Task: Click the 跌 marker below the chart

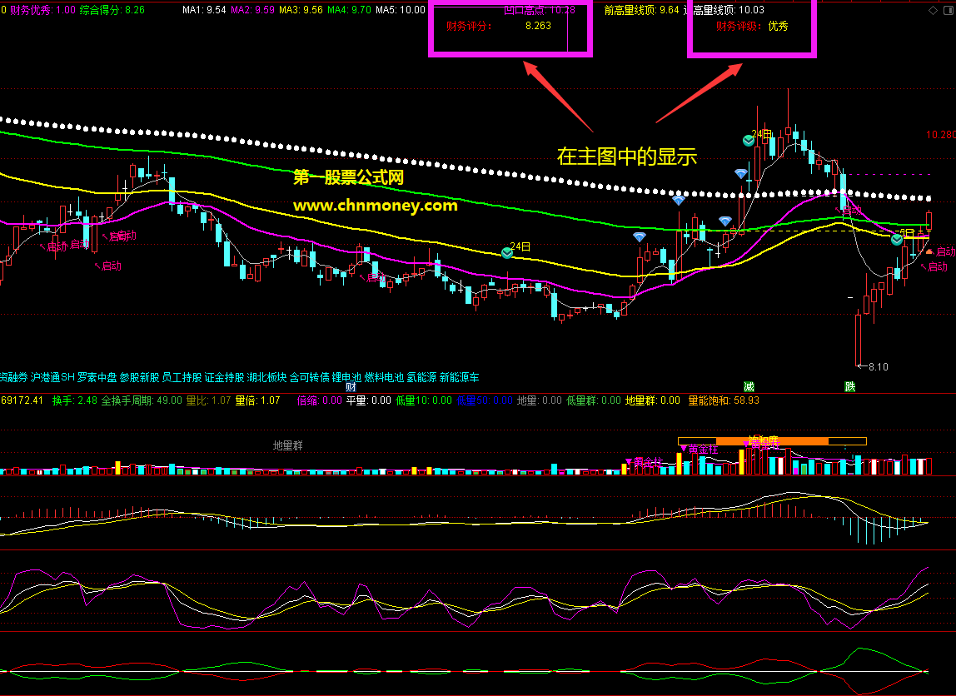Action: [850, 387]
